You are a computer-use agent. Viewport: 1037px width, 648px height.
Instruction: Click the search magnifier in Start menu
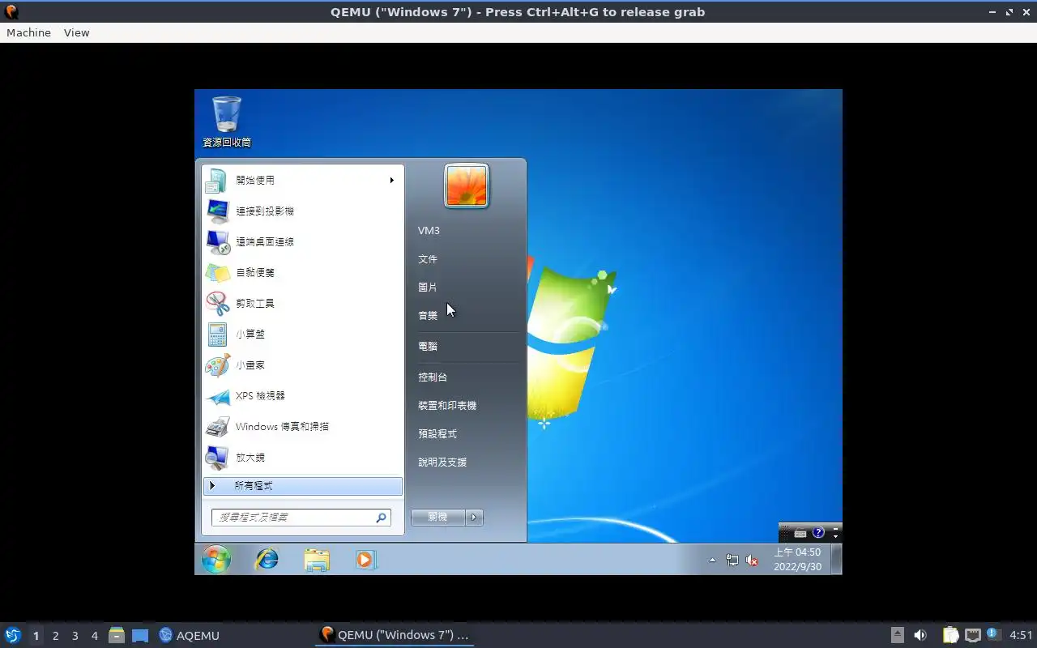[381, 517]
